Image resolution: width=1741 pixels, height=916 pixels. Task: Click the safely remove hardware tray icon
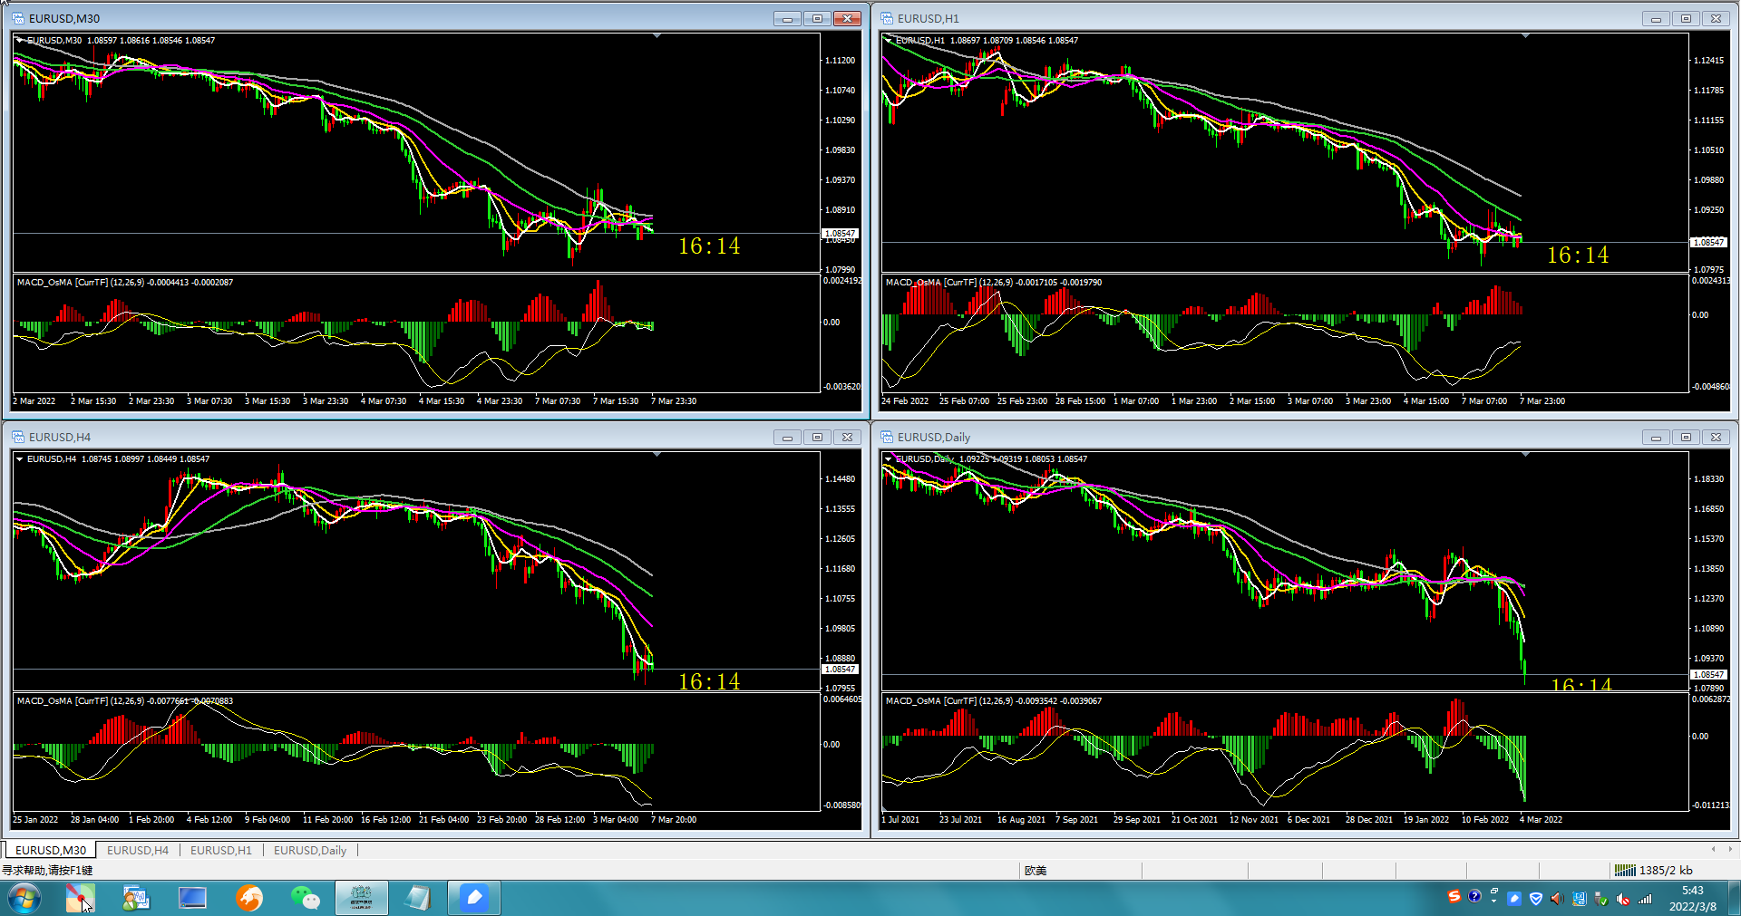point(1601,899)
